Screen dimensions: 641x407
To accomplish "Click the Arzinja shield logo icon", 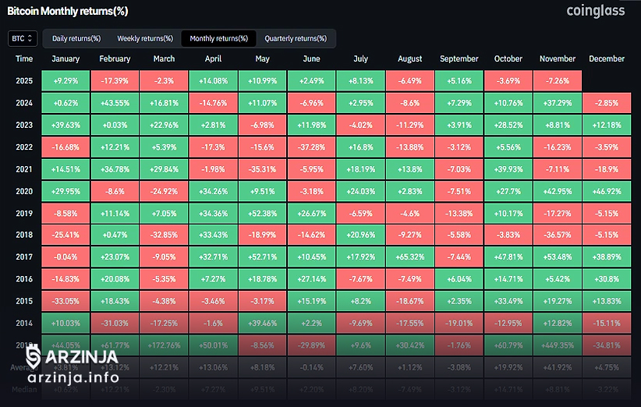I will click(x=34, y=358).
